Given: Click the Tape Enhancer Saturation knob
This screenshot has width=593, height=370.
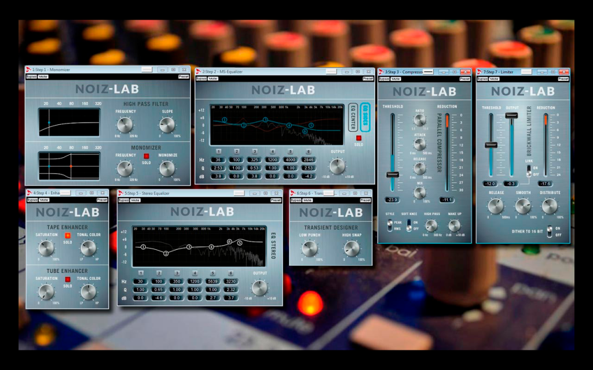Looking at the screenshot, I should (x=46, y=248).
